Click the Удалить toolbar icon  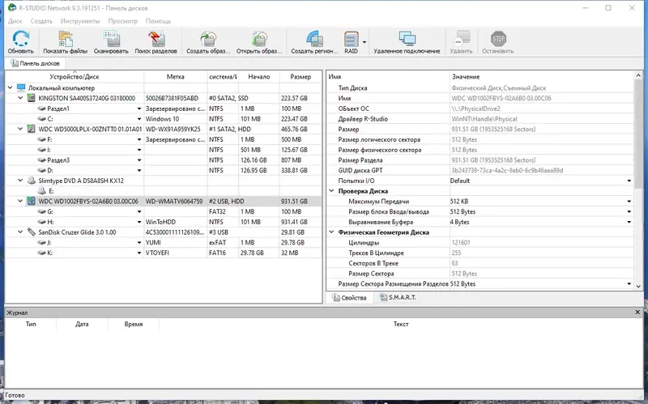(x=461, y=38)
